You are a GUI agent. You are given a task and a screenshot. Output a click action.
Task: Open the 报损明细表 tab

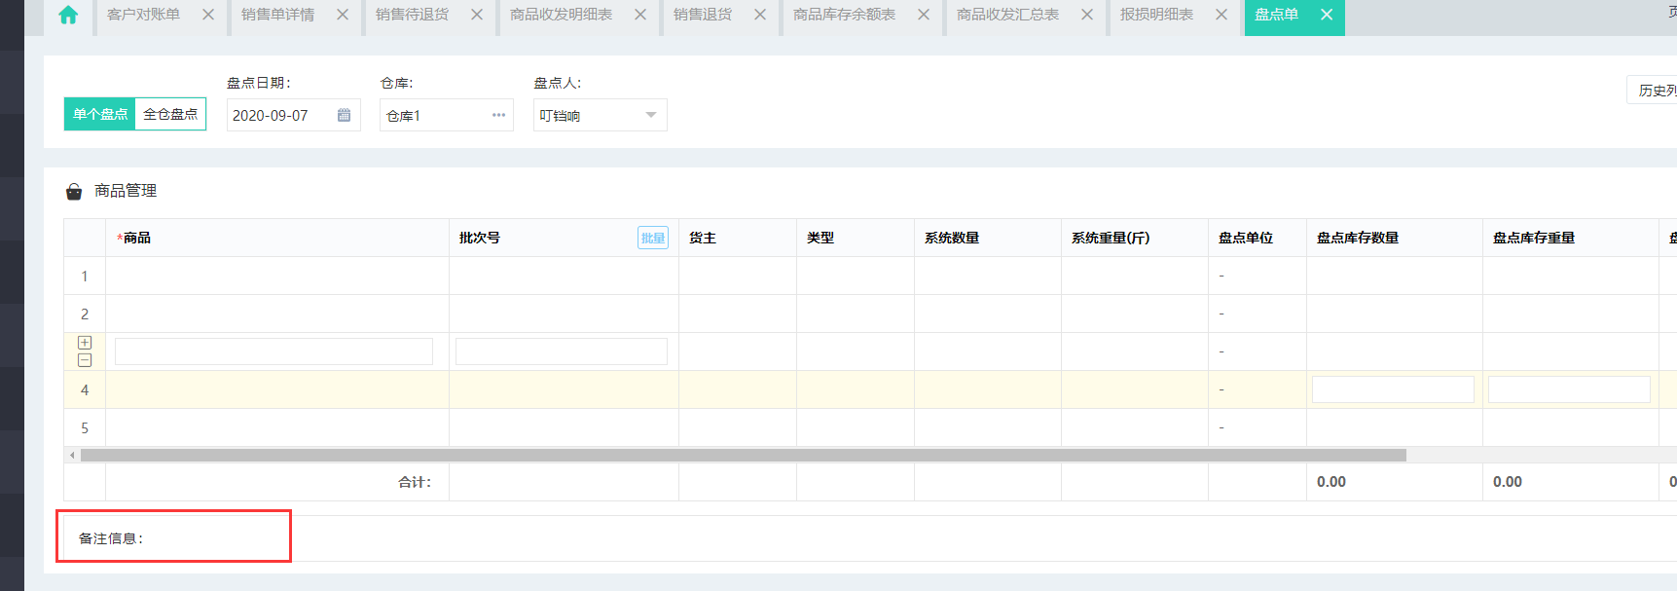(x=1156, y=15)
